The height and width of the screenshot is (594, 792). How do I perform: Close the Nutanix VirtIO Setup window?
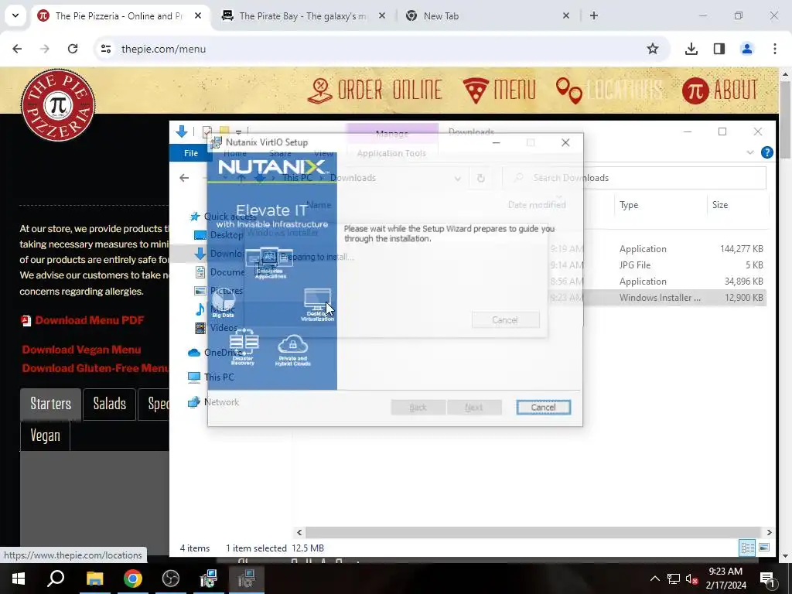(565, 142)
